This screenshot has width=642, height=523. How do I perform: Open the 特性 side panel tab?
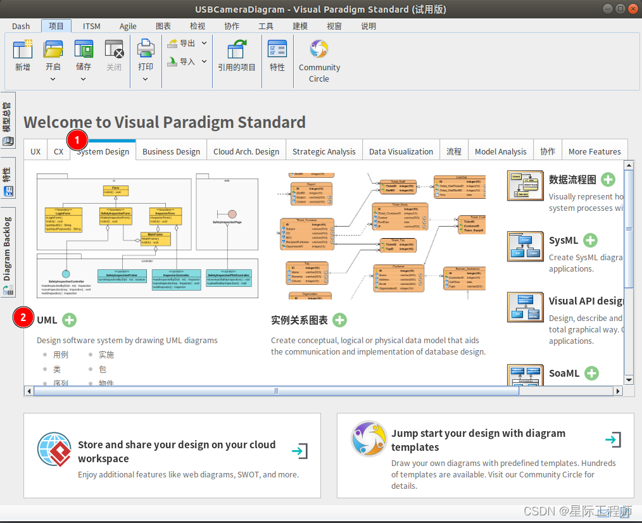point(8,178)
